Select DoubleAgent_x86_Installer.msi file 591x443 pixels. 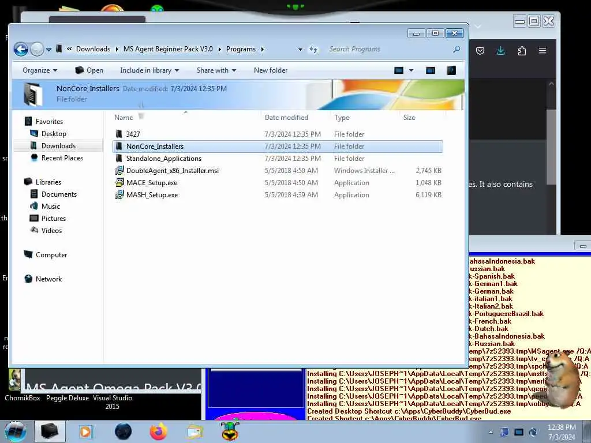tap(172, 171)
